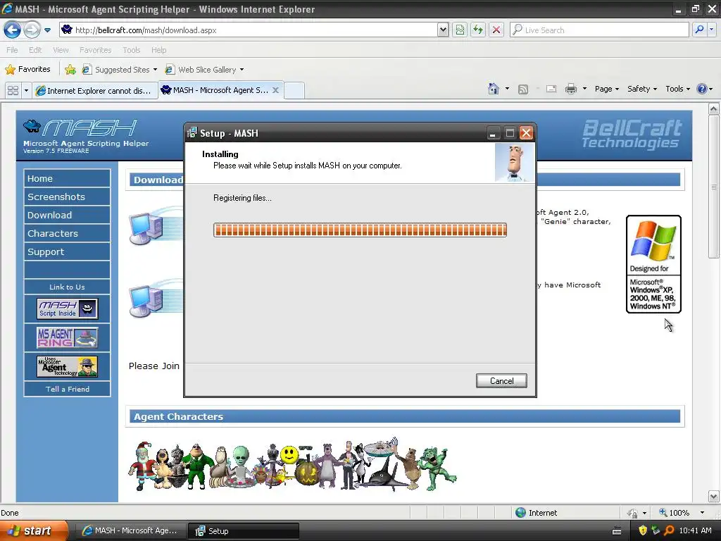The image size is (721, 541).
Task: Click the Compatibility View icon
Action: point(460,30)
